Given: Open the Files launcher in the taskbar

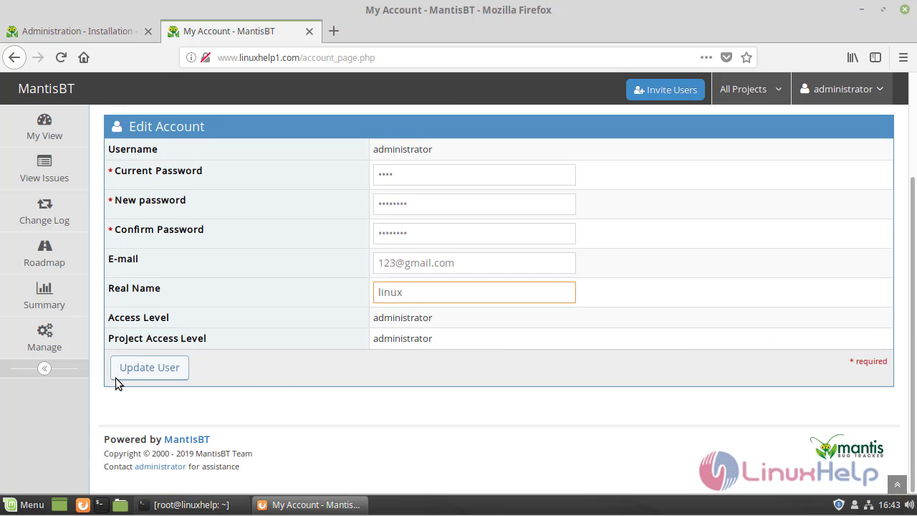Looking at the screenshot, I should click(120, 505).
